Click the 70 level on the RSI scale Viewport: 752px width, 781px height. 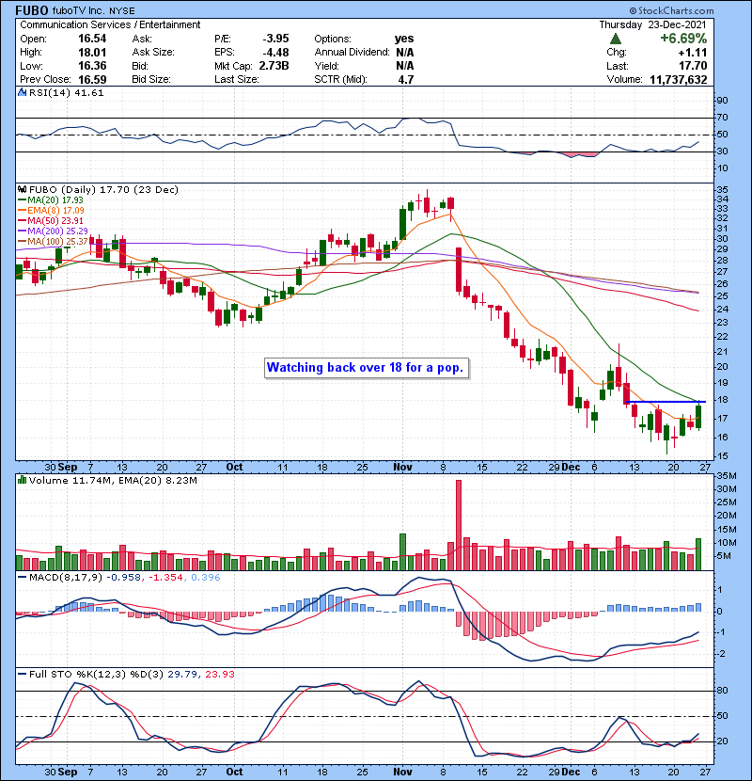coord(722,117)
